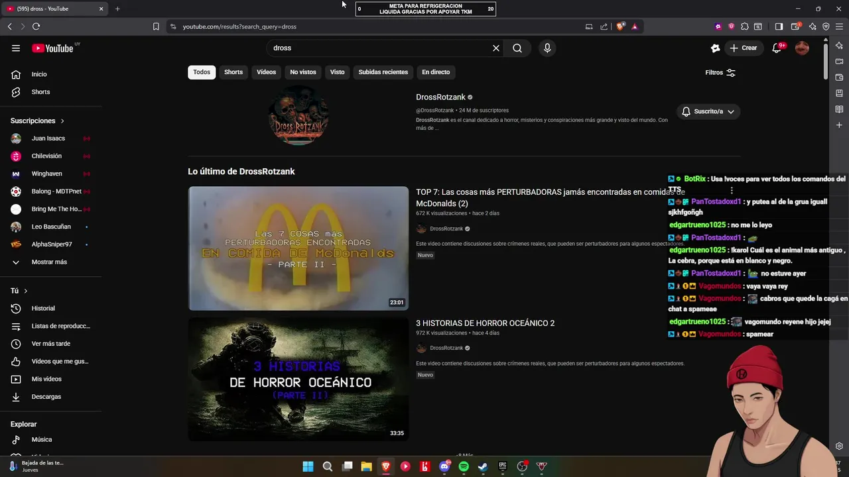Open the Brave Rewards triangle icon

635,26
